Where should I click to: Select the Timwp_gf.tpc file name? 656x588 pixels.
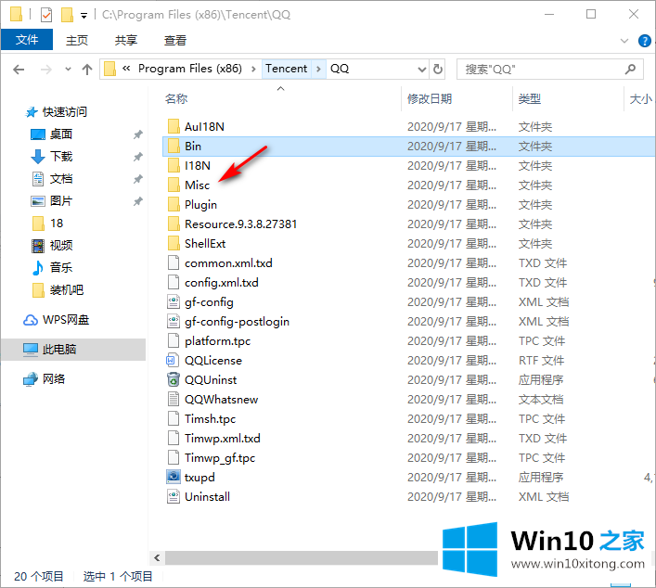click(x=220, y=458)
